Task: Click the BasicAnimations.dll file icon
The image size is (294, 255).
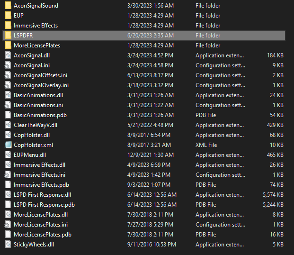Action: [x=8, y=95]
